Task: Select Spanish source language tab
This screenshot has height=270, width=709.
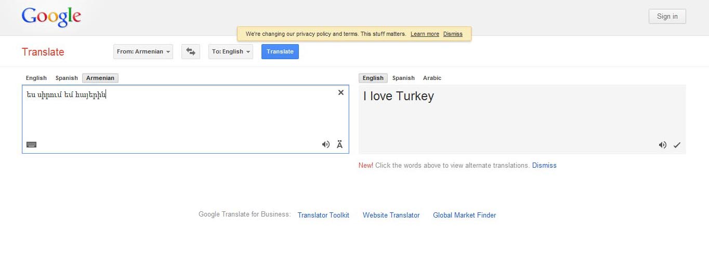Action: [x=67, y=78]
